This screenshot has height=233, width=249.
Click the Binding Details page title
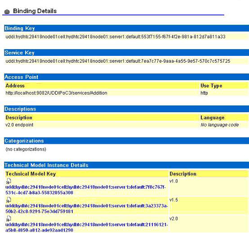tap(35, 11)
